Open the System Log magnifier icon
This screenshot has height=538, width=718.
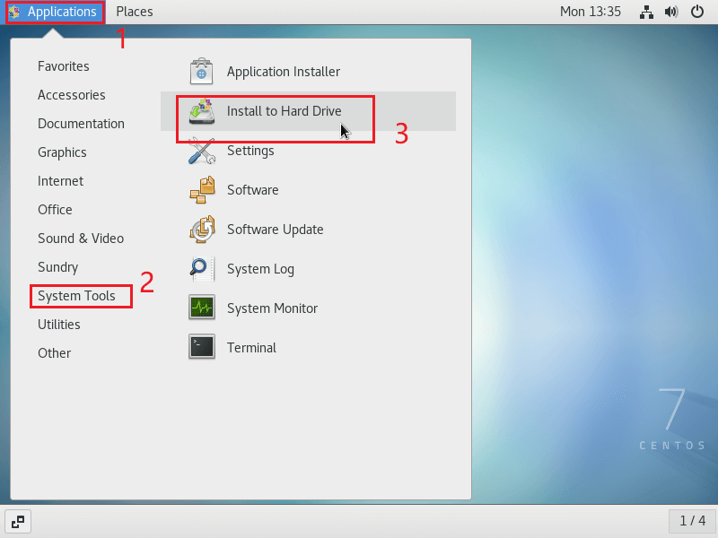(202, 268)
